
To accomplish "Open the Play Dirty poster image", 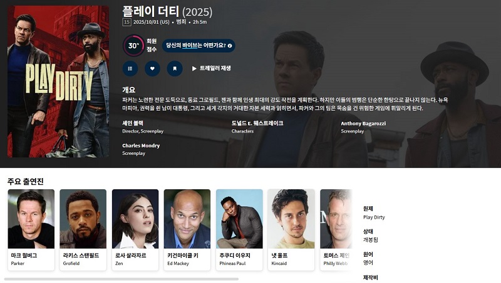I will click(58, 82).
